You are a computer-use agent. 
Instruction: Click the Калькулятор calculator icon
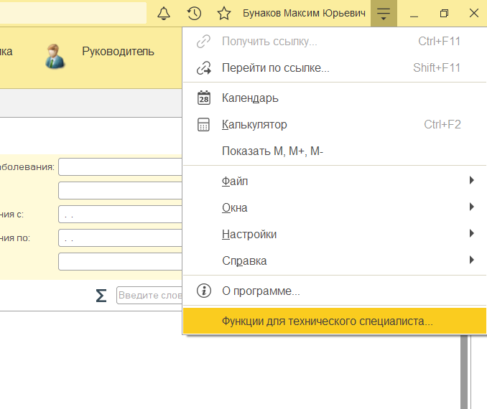(204, 125)
